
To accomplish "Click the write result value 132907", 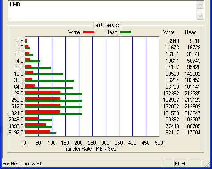I will pos(171,100).
